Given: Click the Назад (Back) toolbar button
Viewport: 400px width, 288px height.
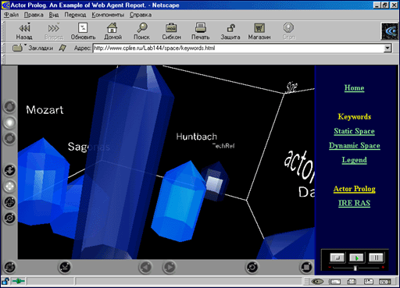Looking at the screenshot, I should [24, 31].
